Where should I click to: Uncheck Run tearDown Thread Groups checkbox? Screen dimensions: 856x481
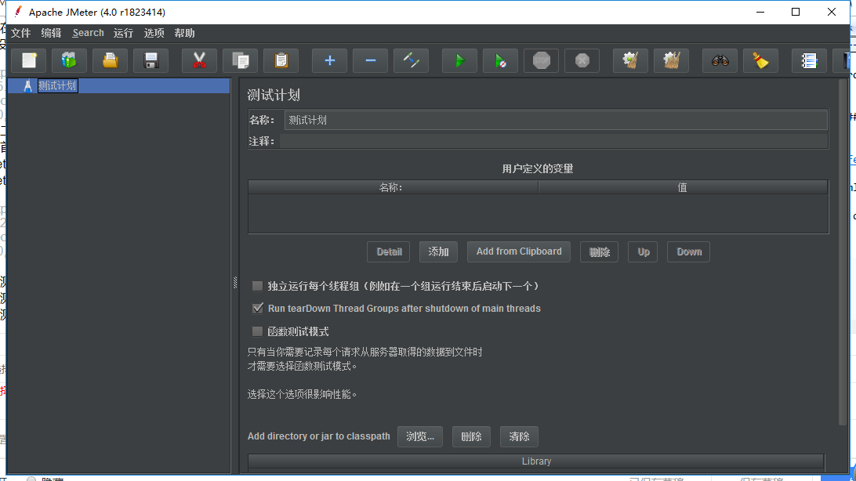point(258,308)
